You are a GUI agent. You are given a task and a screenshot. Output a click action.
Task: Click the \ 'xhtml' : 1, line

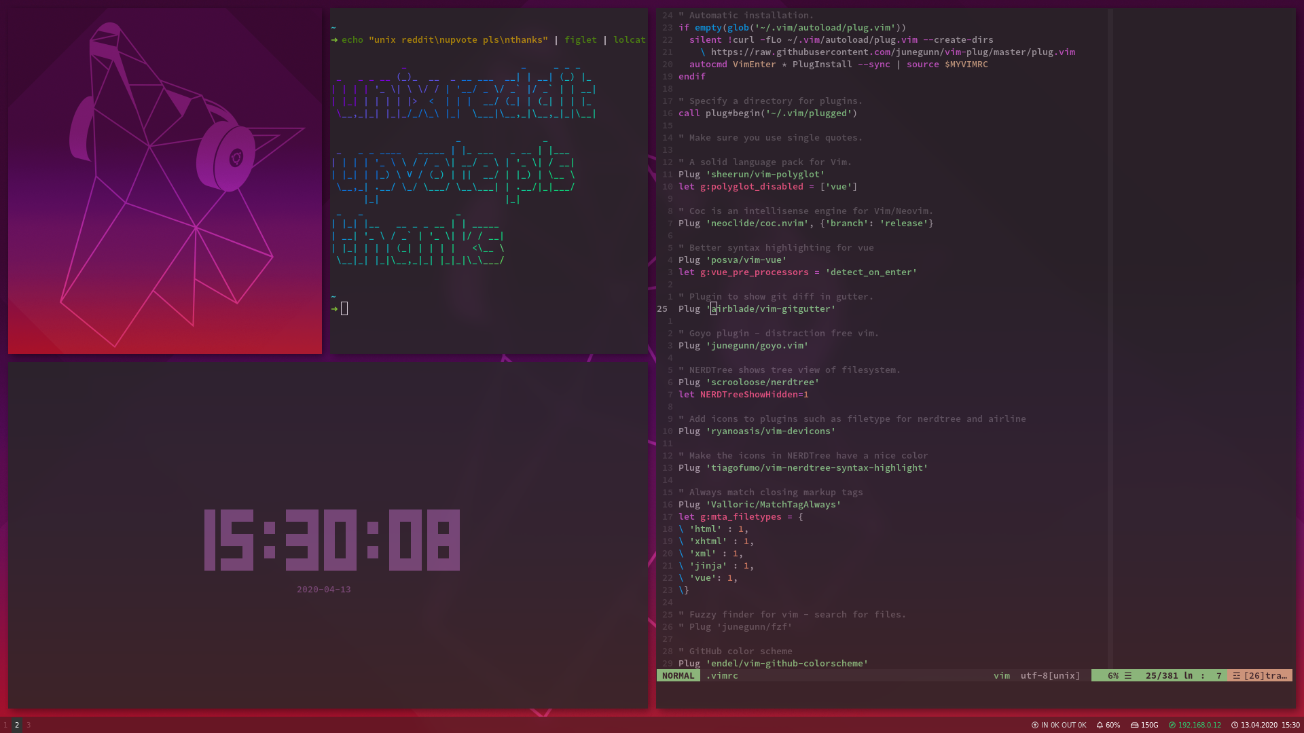coord(717,541)
